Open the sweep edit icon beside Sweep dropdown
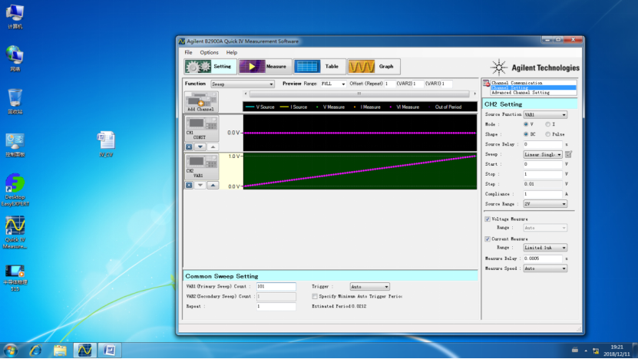Viewport: 638px width, 359px height. [x=568, y=154]
